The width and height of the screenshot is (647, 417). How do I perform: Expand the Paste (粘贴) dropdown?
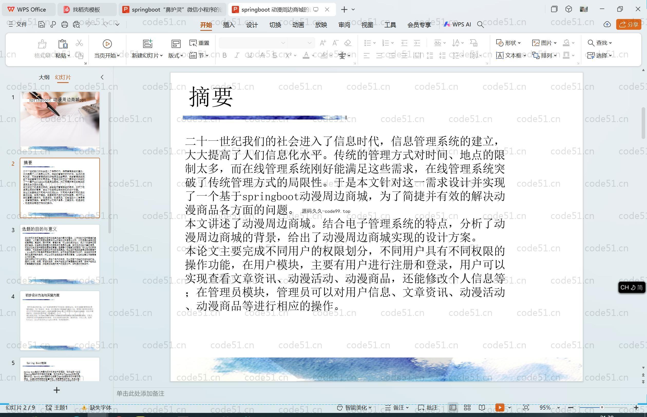tap(63, 55)
